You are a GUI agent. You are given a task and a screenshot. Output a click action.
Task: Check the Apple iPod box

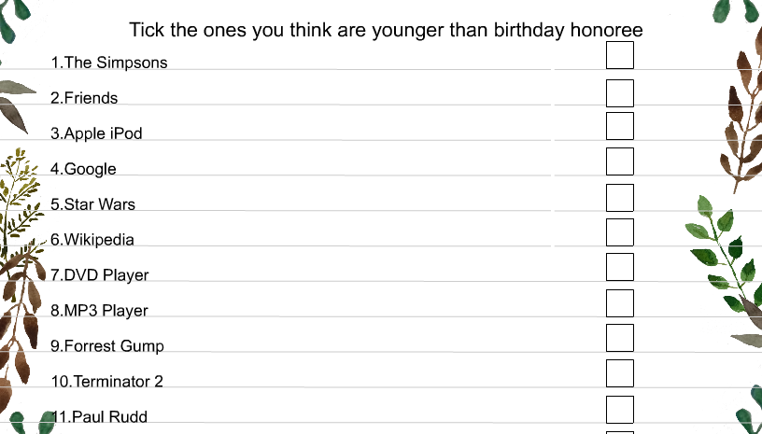[620, 126]
